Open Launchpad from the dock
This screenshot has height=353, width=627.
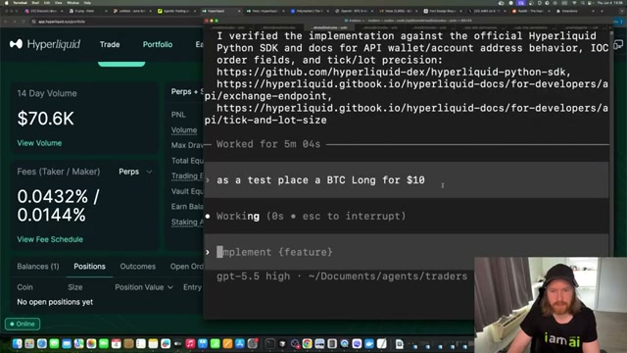click(29, 344)
